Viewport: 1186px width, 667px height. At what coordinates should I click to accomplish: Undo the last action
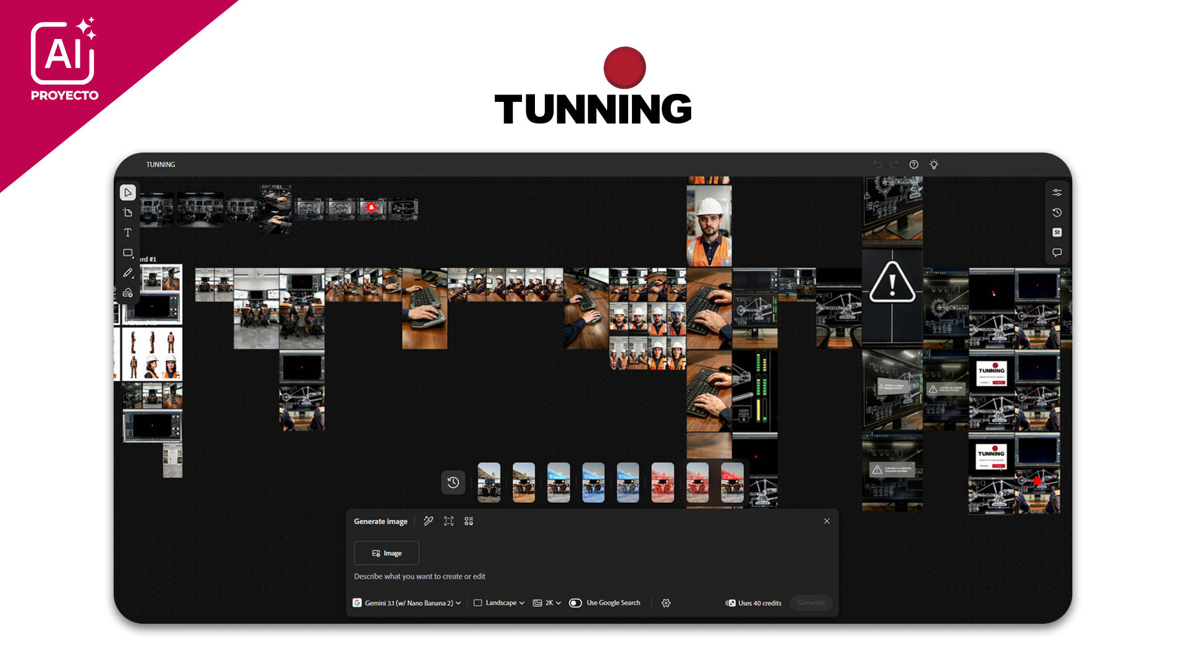[x=877, y=164]
